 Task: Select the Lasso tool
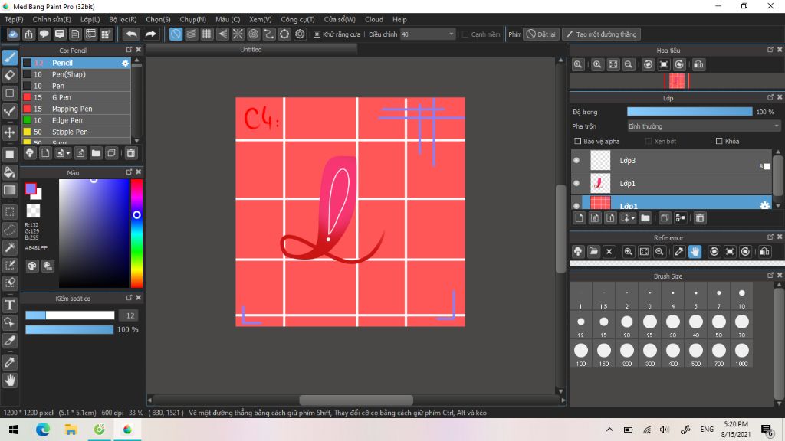9,230
